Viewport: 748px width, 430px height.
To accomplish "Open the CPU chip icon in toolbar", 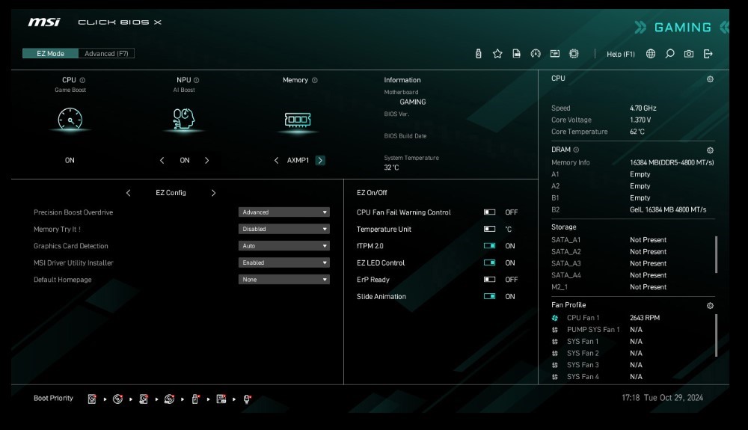I will click(x=574, y=54).
